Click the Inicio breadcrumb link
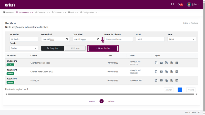This screenshot has width=205, height=115. (x=186, y=23)
